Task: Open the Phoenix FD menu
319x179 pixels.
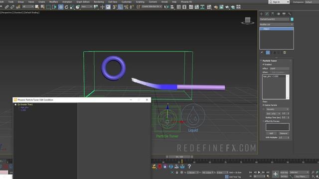Action: (x=186, y=2)
